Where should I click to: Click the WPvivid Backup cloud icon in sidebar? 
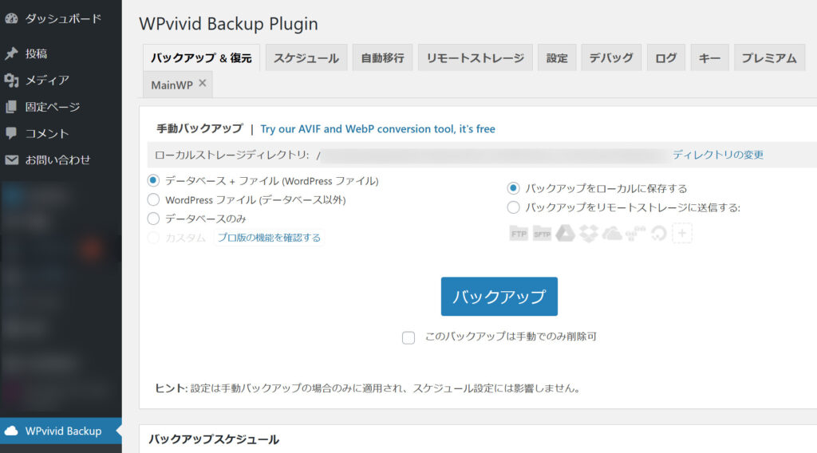pos(11,431)
